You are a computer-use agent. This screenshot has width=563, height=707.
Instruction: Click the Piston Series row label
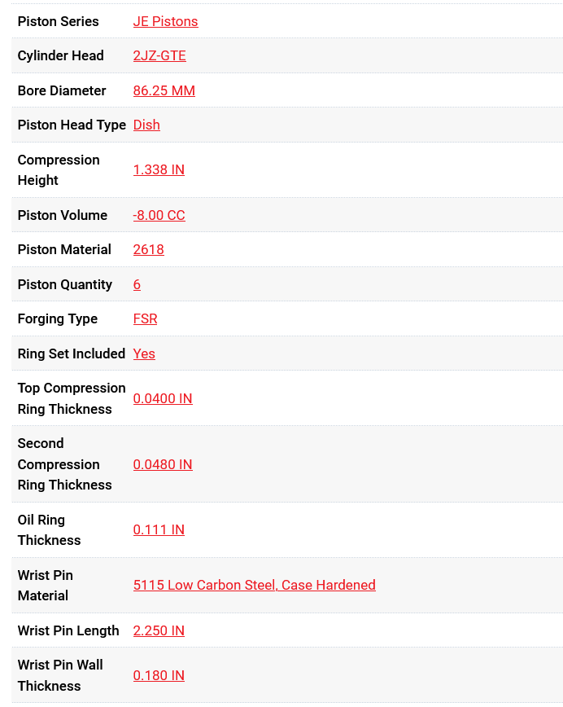pyautogui.click(x=58, y=21)
